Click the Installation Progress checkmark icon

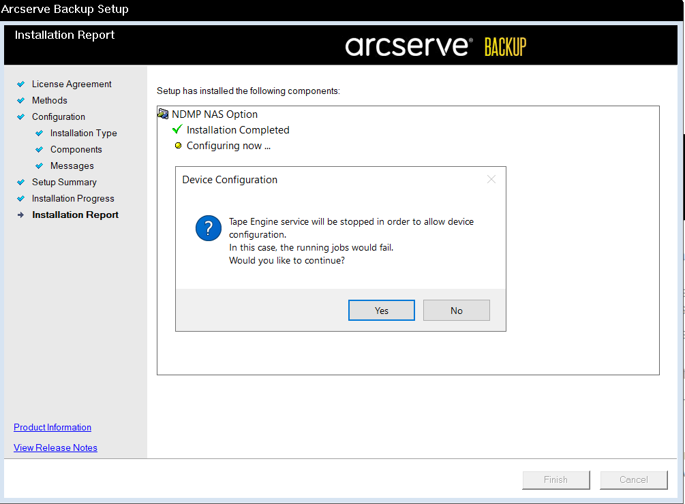tap(20, 198)
